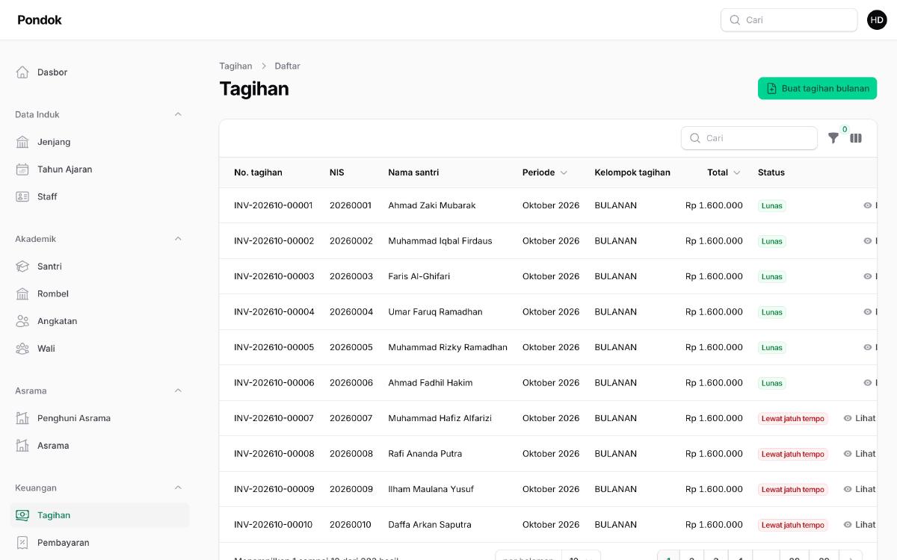
Task: Click invoice number INV-202610-00009
Action: coord(274,489)
